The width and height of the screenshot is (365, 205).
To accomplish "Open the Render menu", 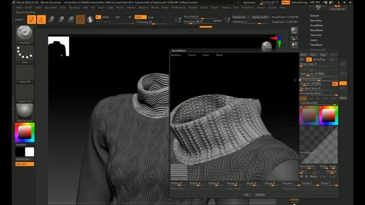I will point(193,7).
